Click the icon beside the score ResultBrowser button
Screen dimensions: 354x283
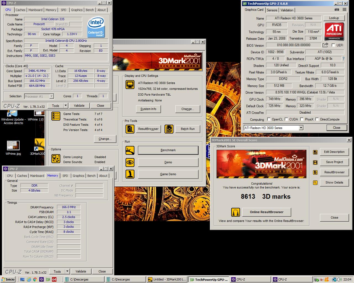click(315, 172)
